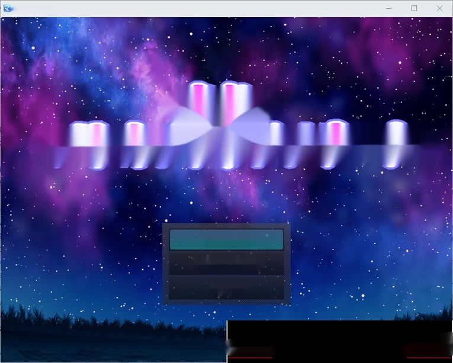Open the game window's title bar icon
453x363 pixels.
(x=8, y=8)
